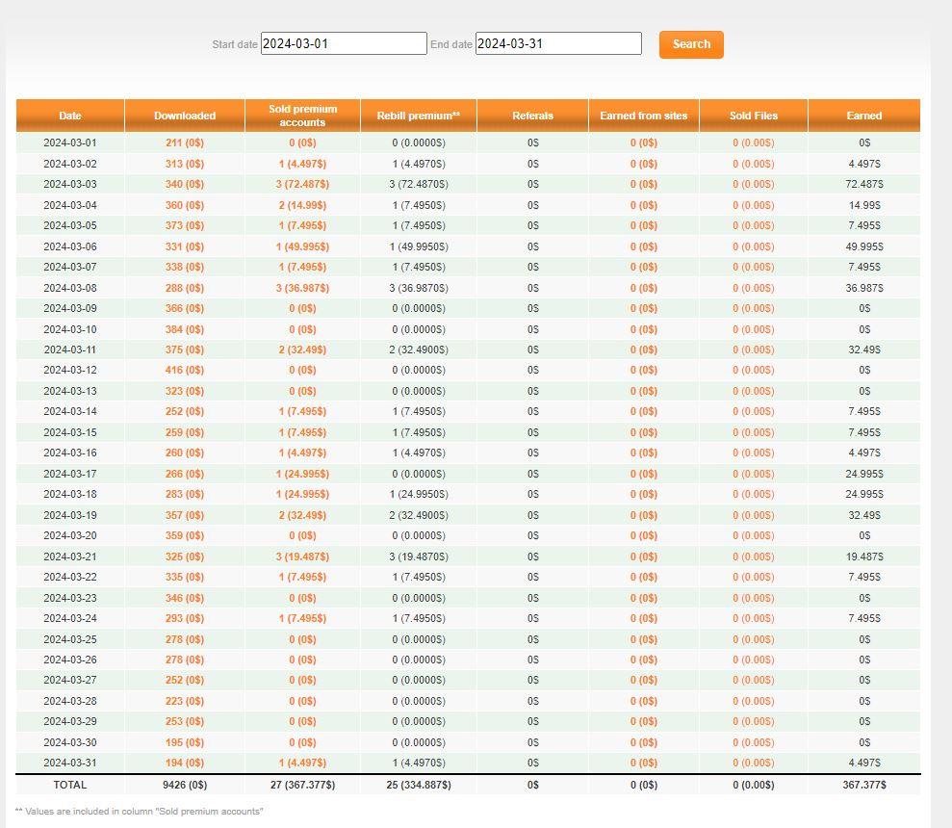Focus the End date input field
The height and width of the screenshot is (828, 952).
[558, 43]
